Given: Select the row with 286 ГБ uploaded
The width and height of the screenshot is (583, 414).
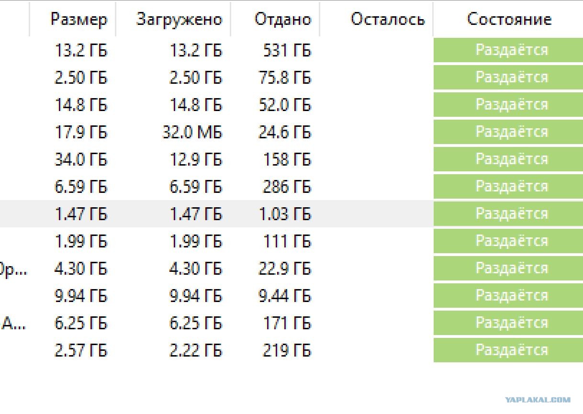Looking at the screenshot, I should click(x=291, y=187).
